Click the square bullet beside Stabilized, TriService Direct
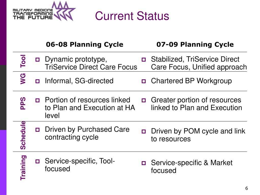Image resolution: width=260 pixels, height=195 pixels. pos(144,59)
